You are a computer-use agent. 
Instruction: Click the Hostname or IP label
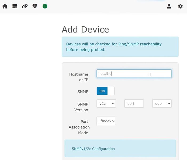(79, 77)
